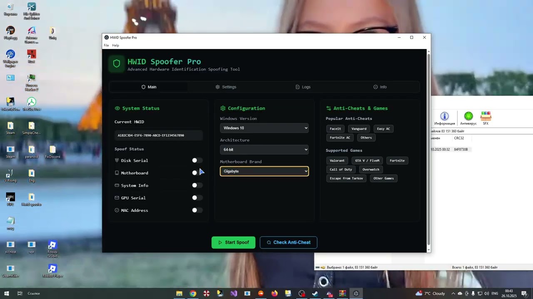Open the File menu

click(106, 45)
